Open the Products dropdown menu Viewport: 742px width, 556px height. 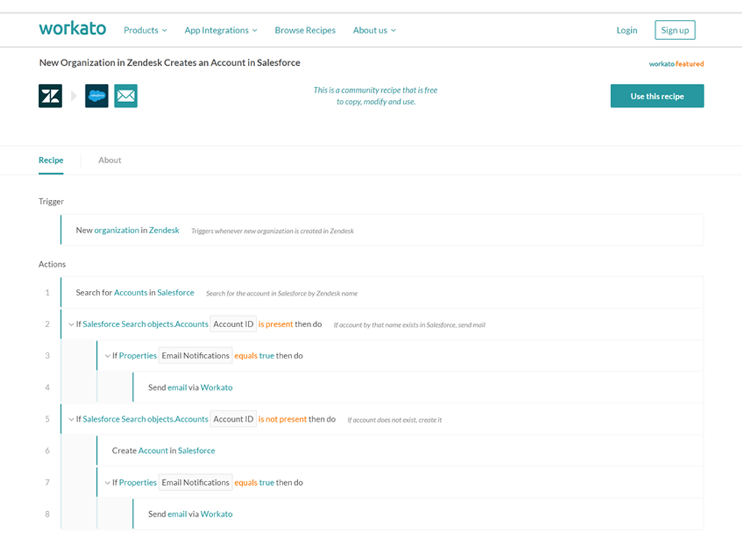pos(145,30)
